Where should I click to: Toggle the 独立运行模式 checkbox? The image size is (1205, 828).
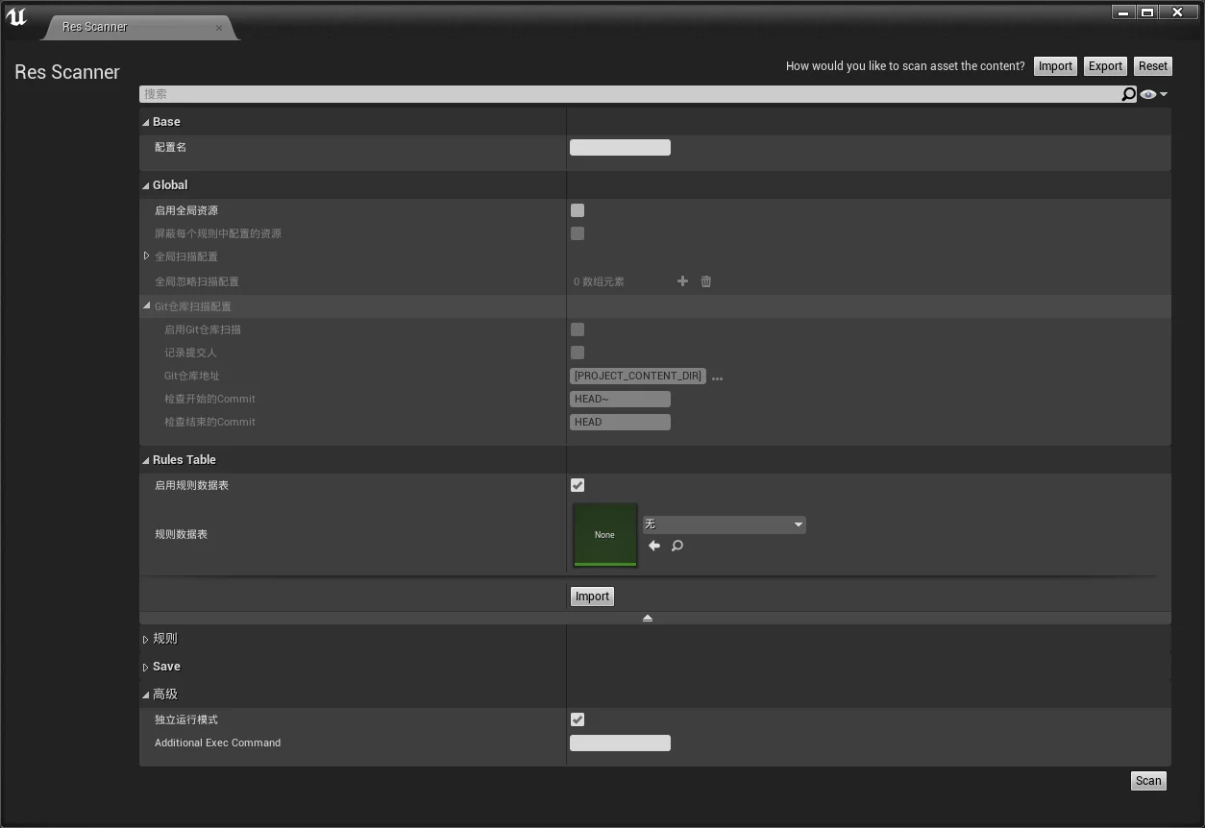578,719
